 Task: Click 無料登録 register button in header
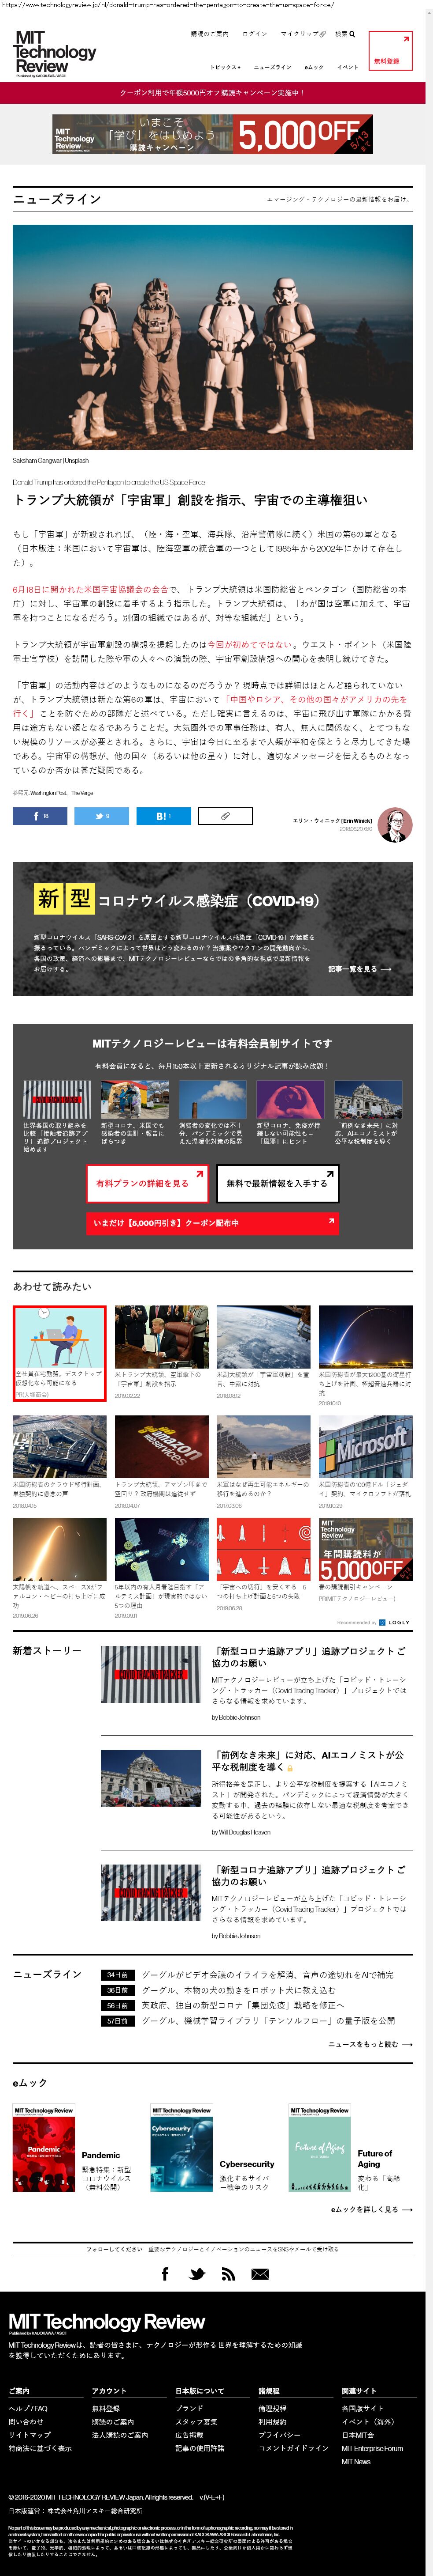click(x=390, y=51)
